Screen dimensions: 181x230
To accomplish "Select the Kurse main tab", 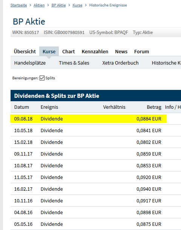I will (x=49, y=52).
